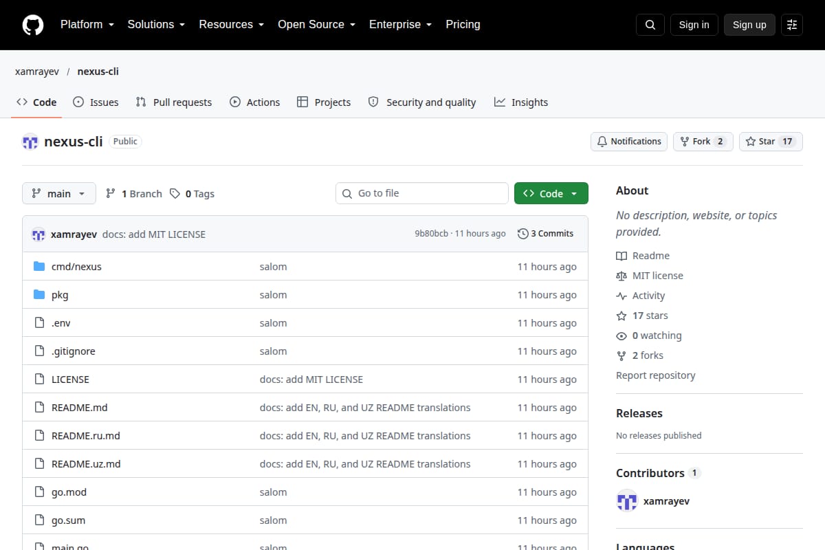
Task: Open the 0 Tags link
Action: [192, 194]
